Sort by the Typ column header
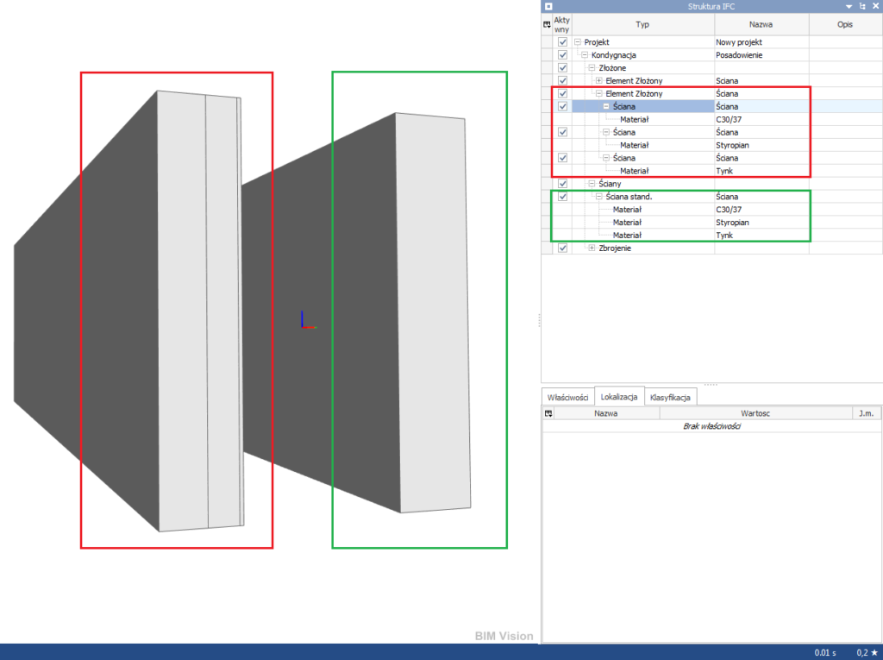 point(642,25)
